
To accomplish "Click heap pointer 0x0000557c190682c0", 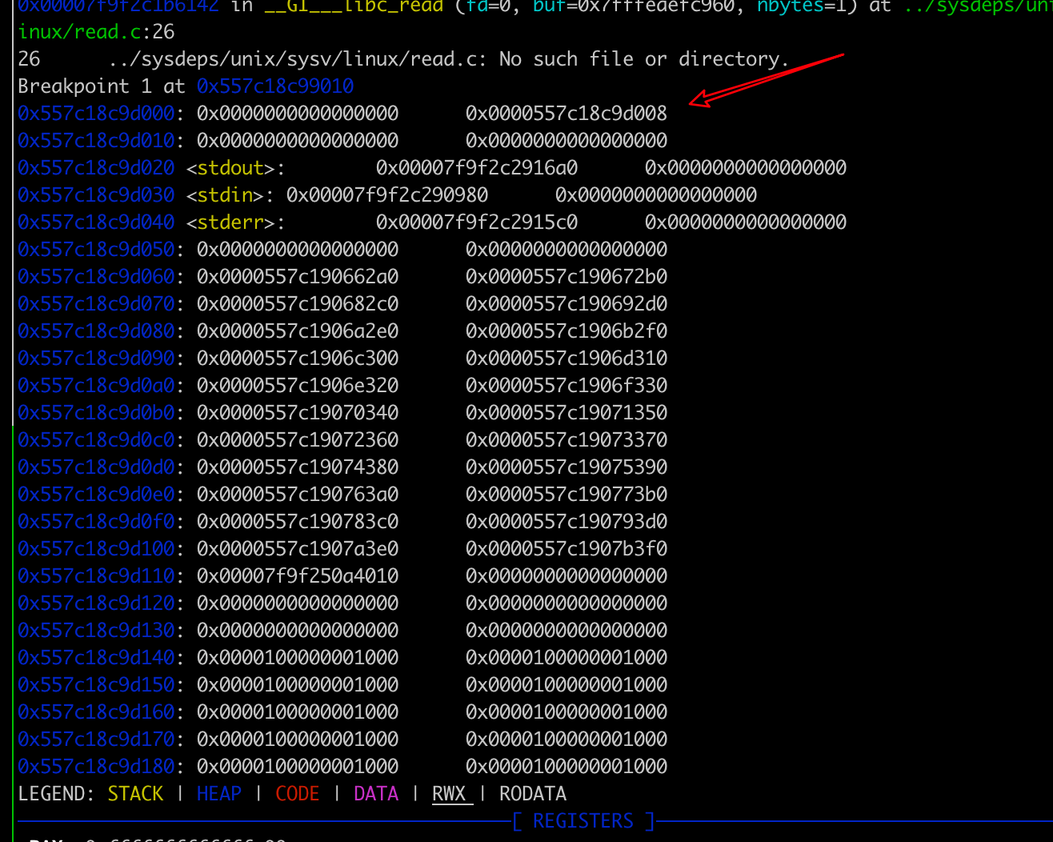I will (298, 304).
